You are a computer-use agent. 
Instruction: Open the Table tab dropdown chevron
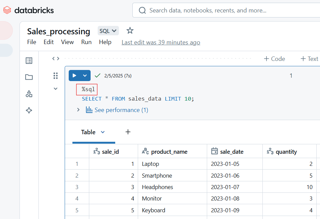(x=103, y=132)
